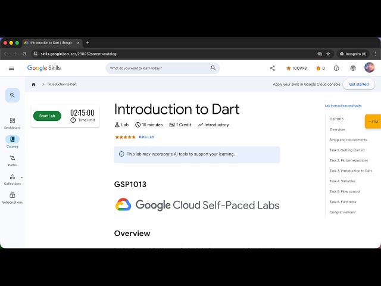Click the 'Lab' type label with flask
The width and height of the screenshot is (381, 286).
point(121,125)
